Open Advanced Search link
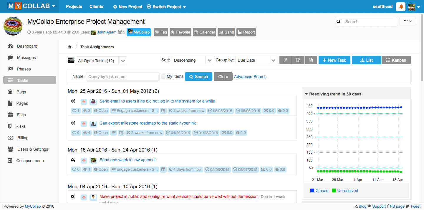The height and width of the screenshot is (210, 424). (x=250, y=77)
